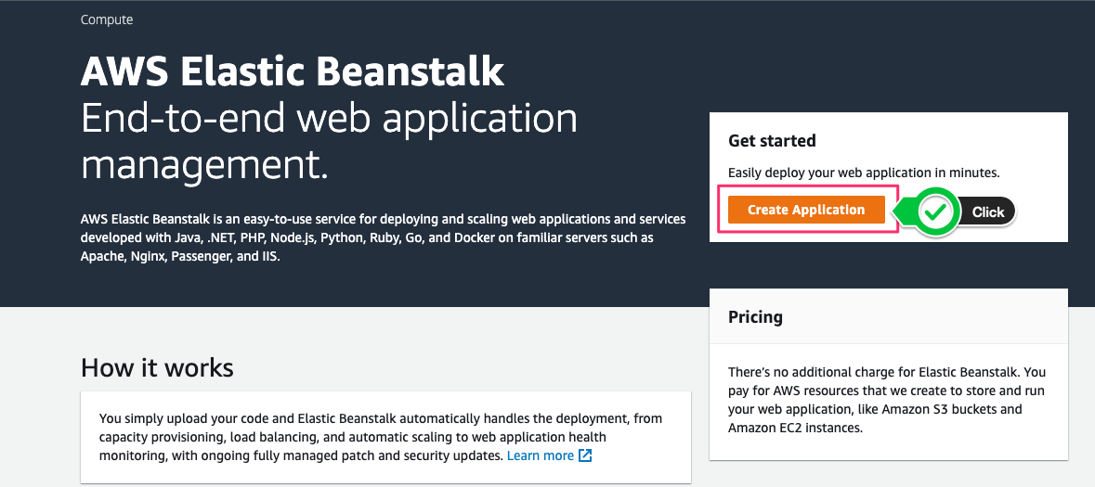
Task: Click the paragraph about uploading your code
Action: coord(381,437)
